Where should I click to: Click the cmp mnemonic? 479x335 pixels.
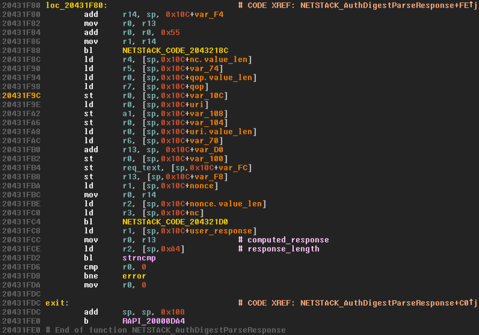(91, 267)
